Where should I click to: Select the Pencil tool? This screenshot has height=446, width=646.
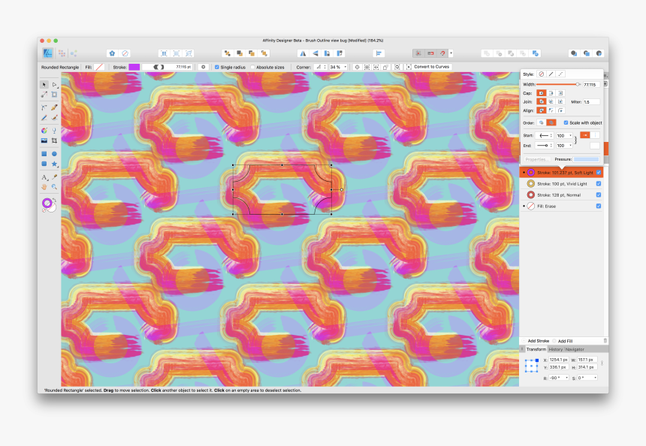point(44,118)
